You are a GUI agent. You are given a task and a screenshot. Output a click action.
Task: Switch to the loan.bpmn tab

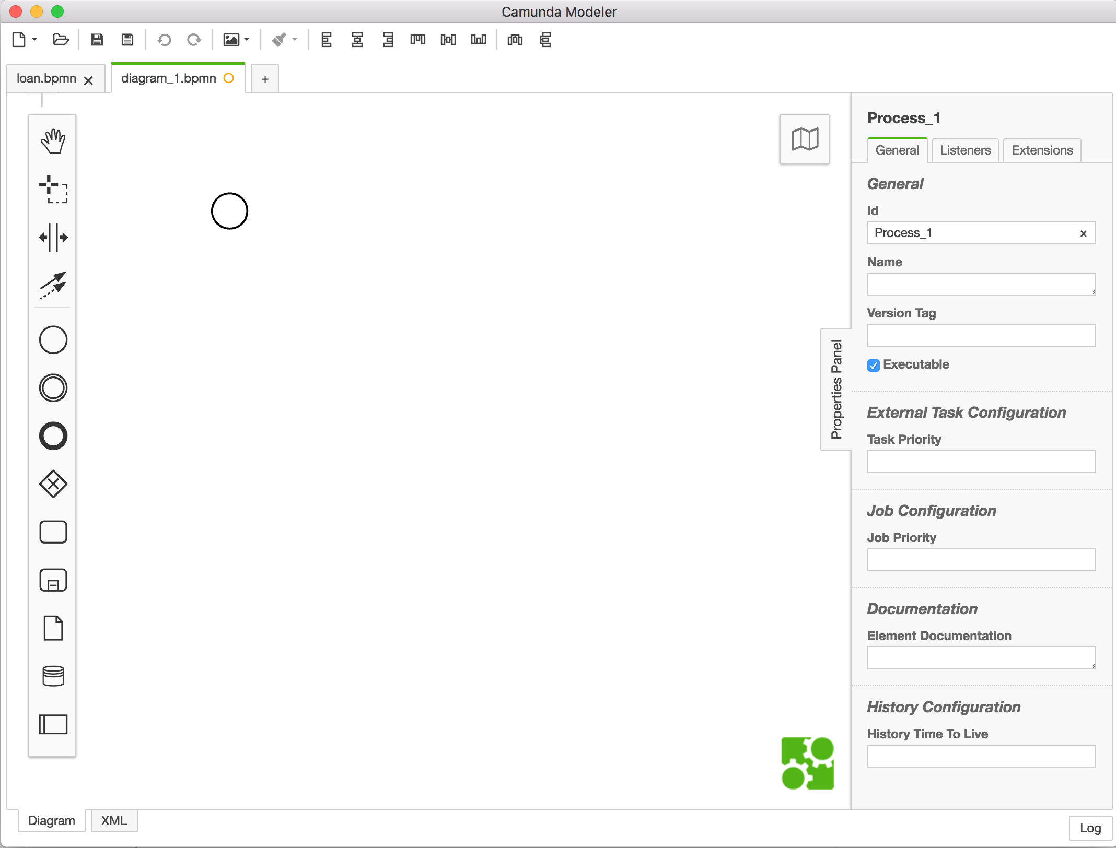click(x=47, y=78)
